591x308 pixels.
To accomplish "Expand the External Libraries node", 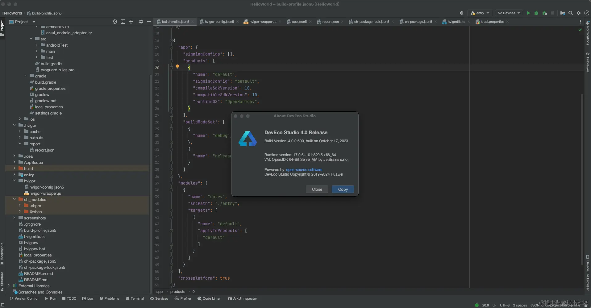I will pos(9,285).
